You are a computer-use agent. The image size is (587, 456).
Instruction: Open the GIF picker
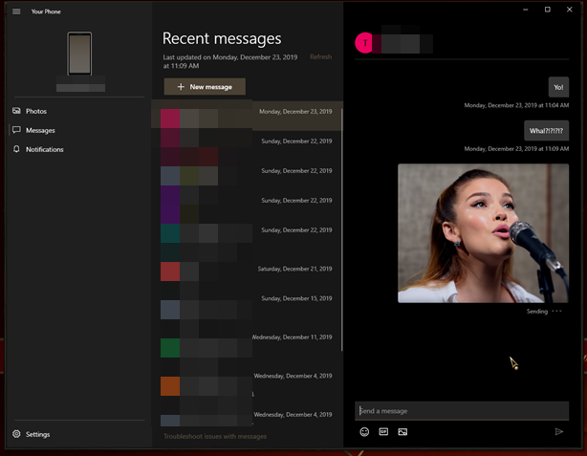383,432
